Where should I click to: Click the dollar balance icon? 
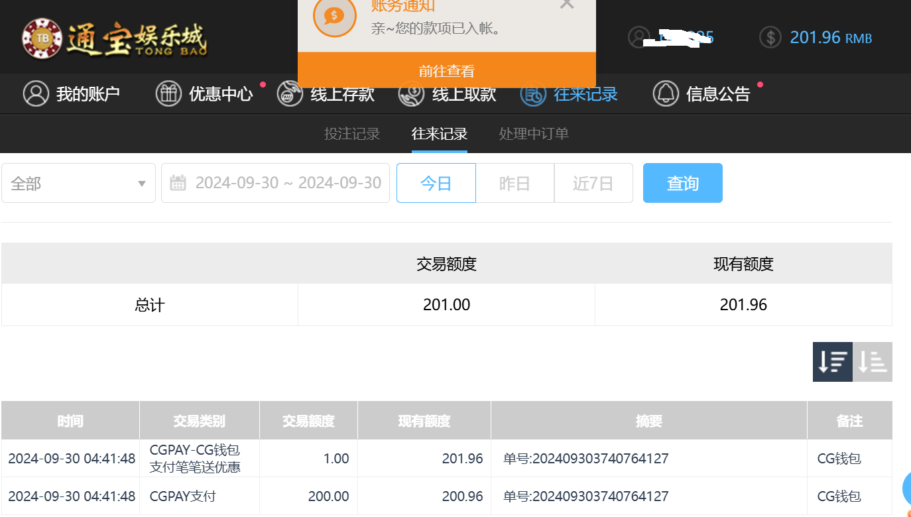click(770, 37)
